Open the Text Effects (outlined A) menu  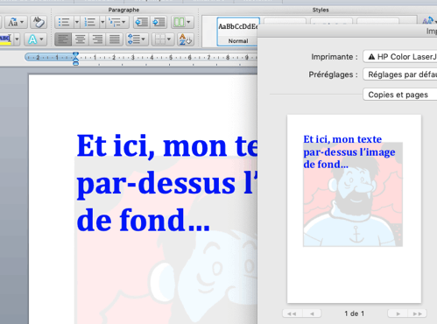[x=35, y=39]
